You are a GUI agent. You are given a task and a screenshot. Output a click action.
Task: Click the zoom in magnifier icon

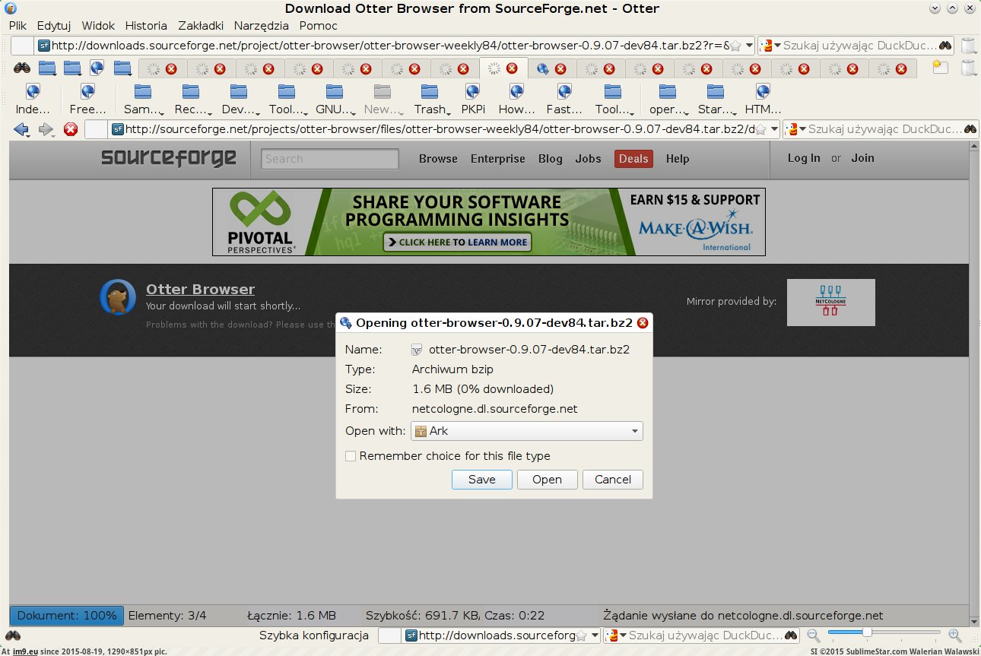pyautogui.click(x=954, y=635)
